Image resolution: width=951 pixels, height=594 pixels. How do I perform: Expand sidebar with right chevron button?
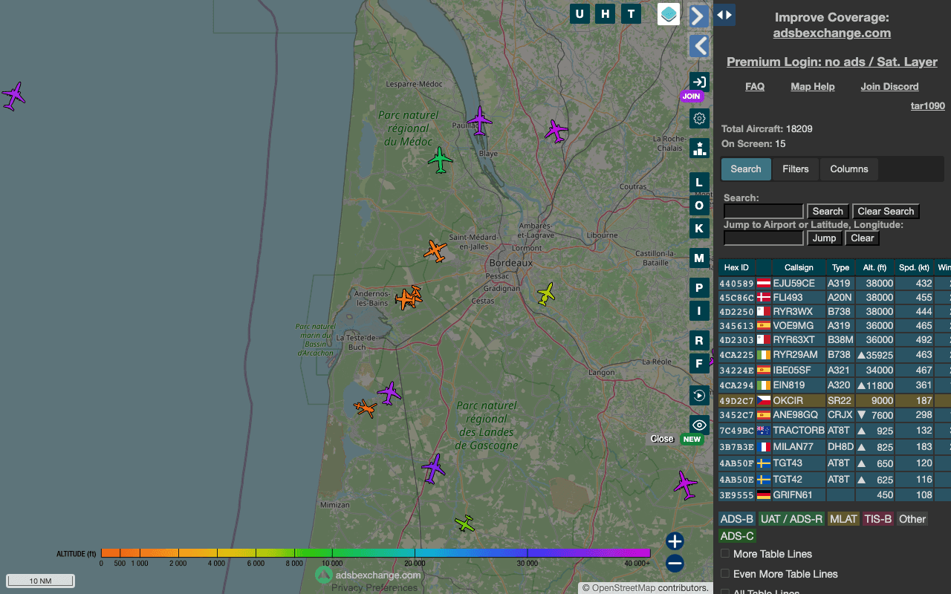click(x=699, y=16)
